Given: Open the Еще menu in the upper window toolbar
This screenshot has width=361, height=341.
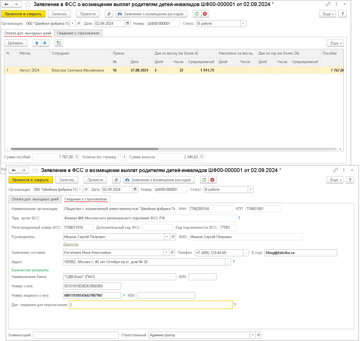Looking at the screenshot, I should [x=327, y=14].
